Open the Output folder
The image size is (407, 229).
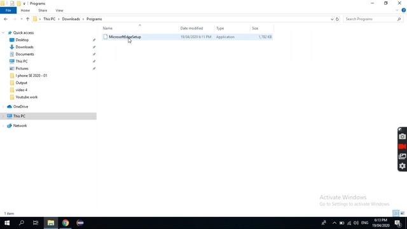tap(21, 83)
